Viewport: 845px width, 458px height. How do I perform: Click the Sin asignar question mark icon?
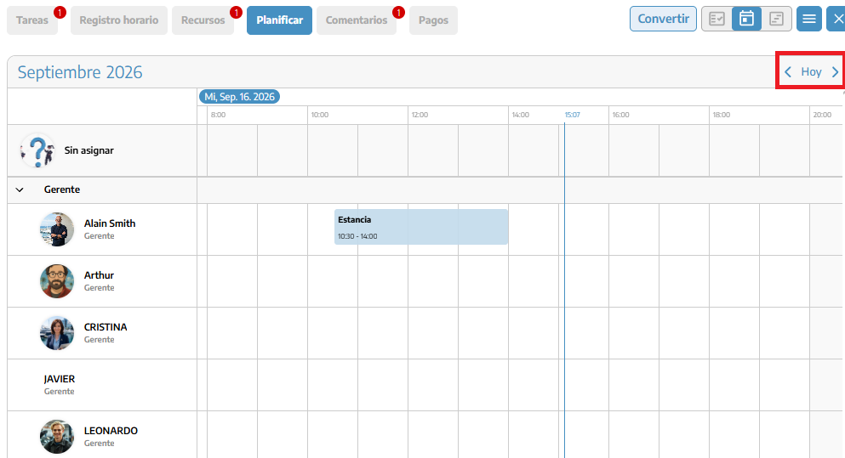point(37,150)
